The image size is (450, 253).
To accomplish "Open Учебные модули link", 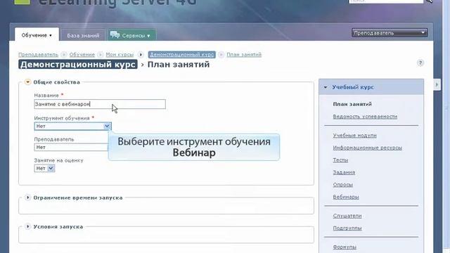I will (x=354, y=136).
